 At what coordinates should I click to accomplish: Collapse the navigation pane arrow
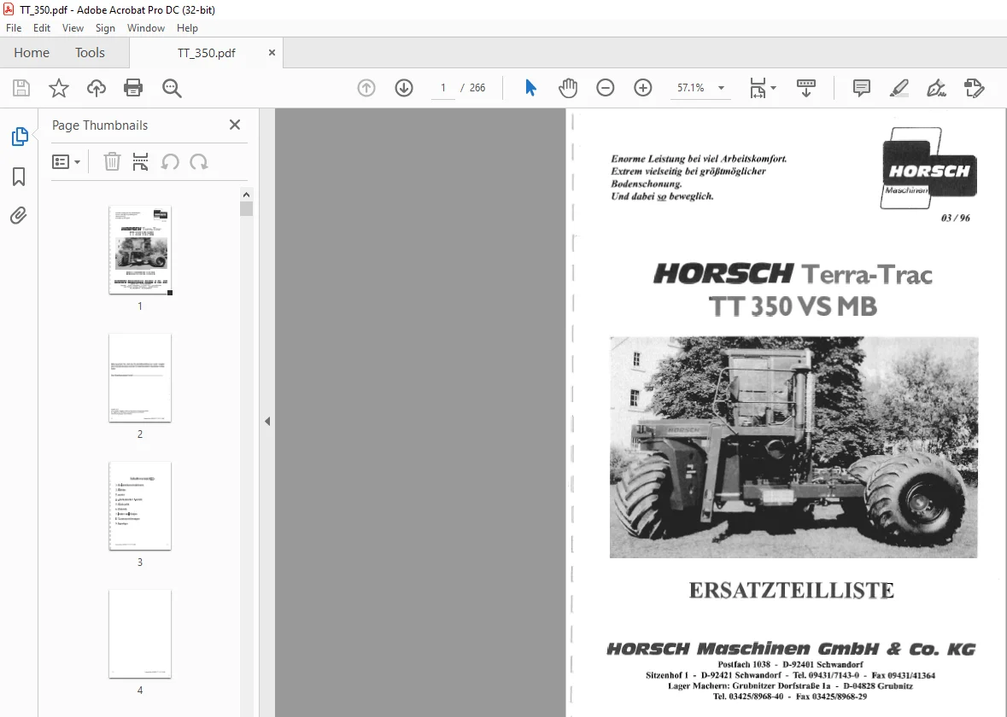coord(267,422)
